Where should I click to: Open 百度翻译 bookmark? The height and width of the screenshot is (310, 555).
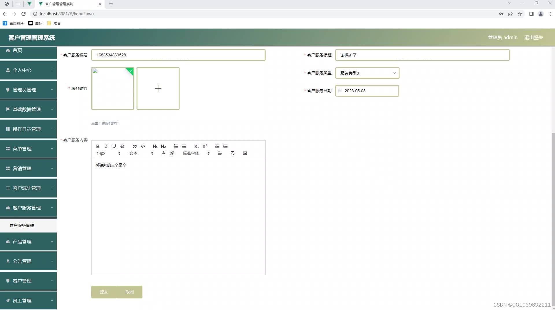(13, 23)
